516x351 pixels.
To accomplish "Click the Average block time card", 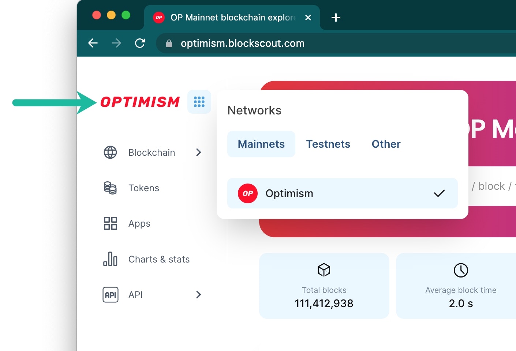I will click(456, 286).
